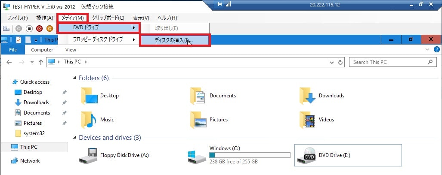Open the 表示(V) menu
The width and height of the screenshot is (442, 175).
click(x=141, y=18)
